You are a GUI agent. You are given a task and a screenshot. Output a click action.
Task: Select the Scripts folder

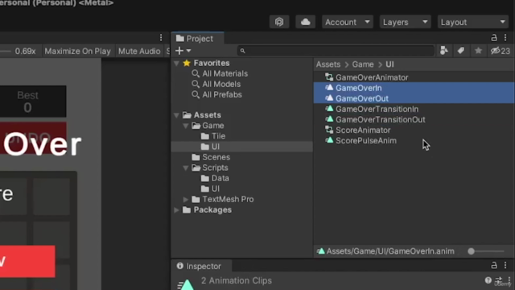coord(215,168)
